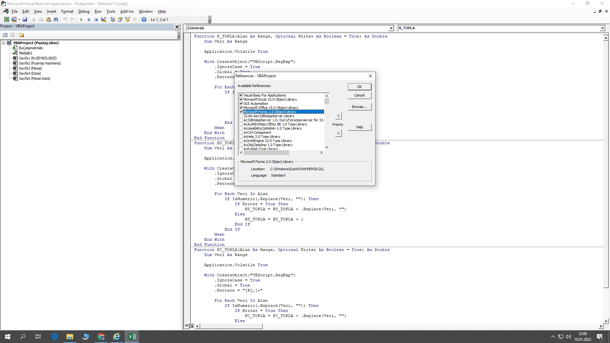Check 32-bit Aec32BitAppServer Library

pyautogui.click(x=241, y=116)
